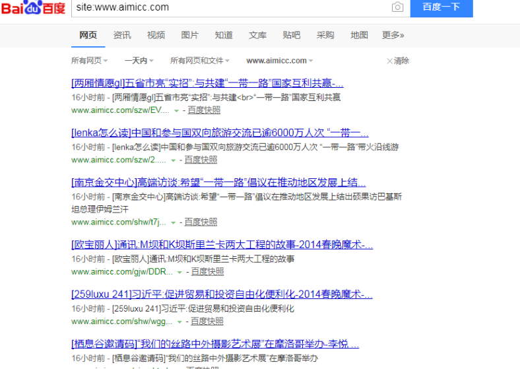The width and height of the screenshot is (520, 369).
Task: Switch to the 资讯 tab
Action: [122, 35]
